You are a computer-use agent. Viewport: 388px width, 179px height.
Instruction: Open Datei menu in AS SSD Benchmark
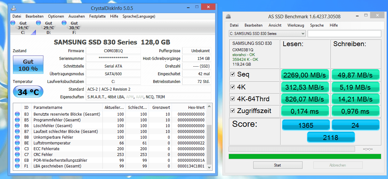[x=234, y=25]
